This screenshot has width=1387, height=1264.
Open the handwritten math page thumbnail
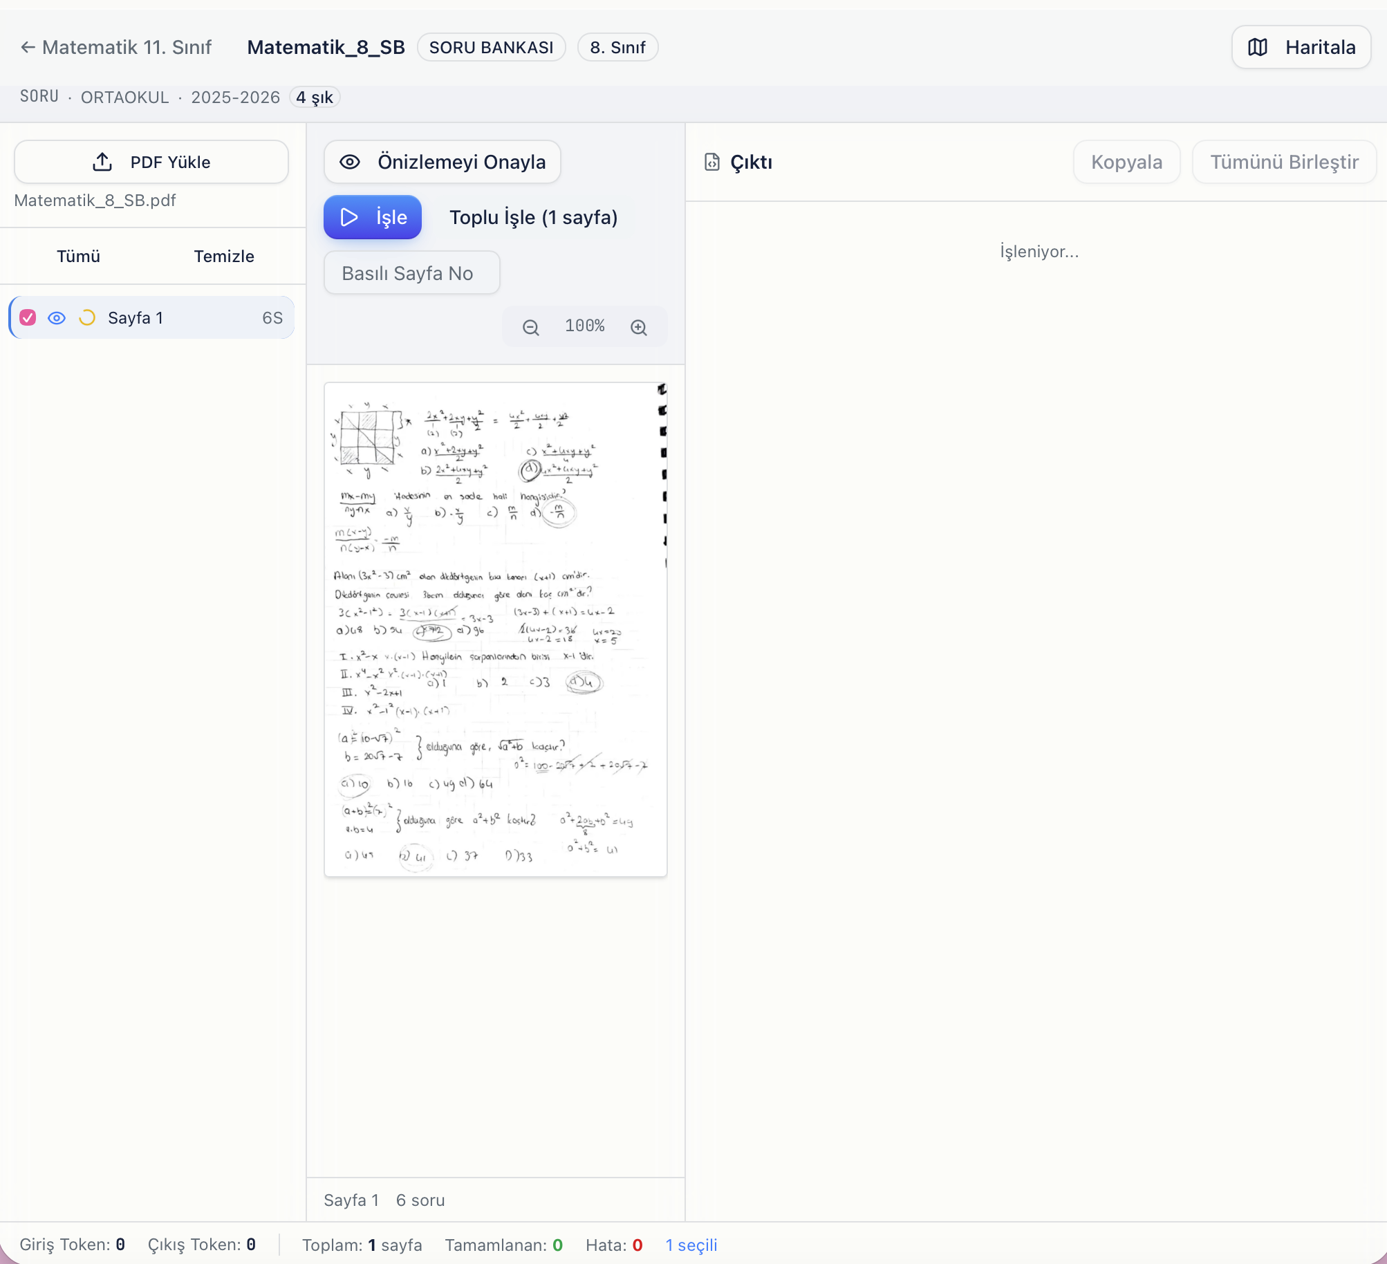click(496, 629)
